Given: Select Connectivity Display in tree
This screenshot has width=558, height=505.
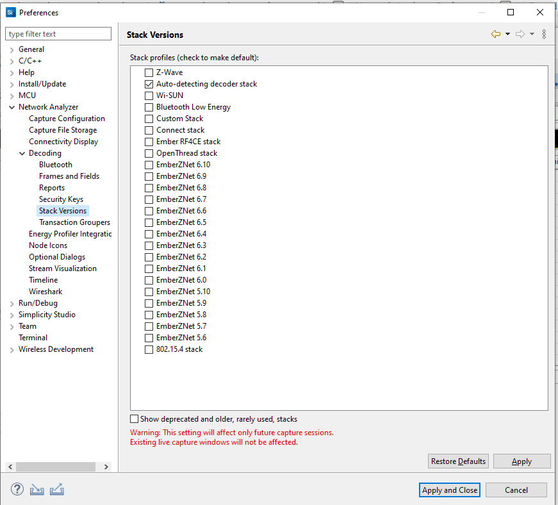Looking at the screenshot, I should (x=63, y=142).
